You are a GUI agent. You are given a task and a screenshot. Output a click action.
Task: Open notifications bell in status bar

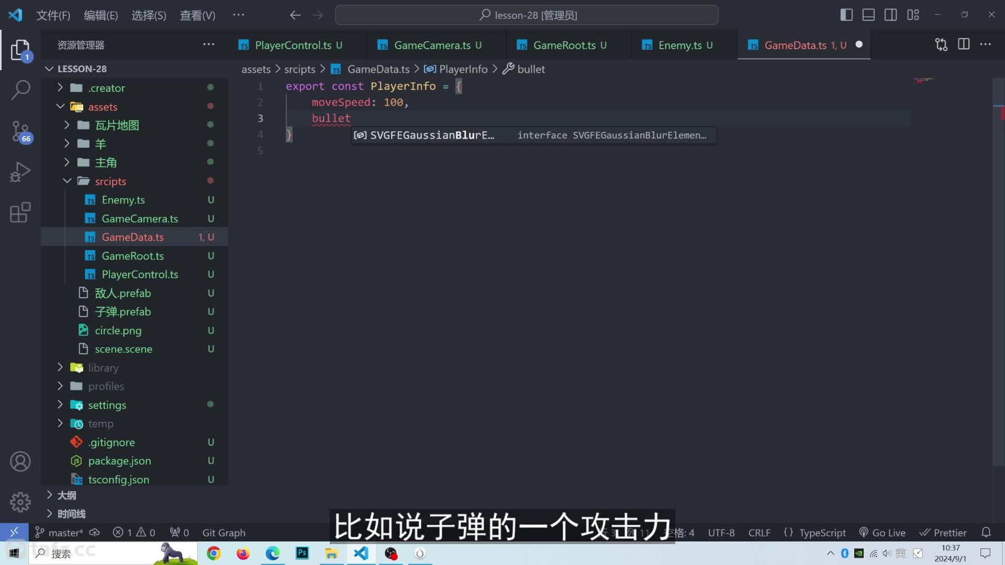click(x=986, y=533)
